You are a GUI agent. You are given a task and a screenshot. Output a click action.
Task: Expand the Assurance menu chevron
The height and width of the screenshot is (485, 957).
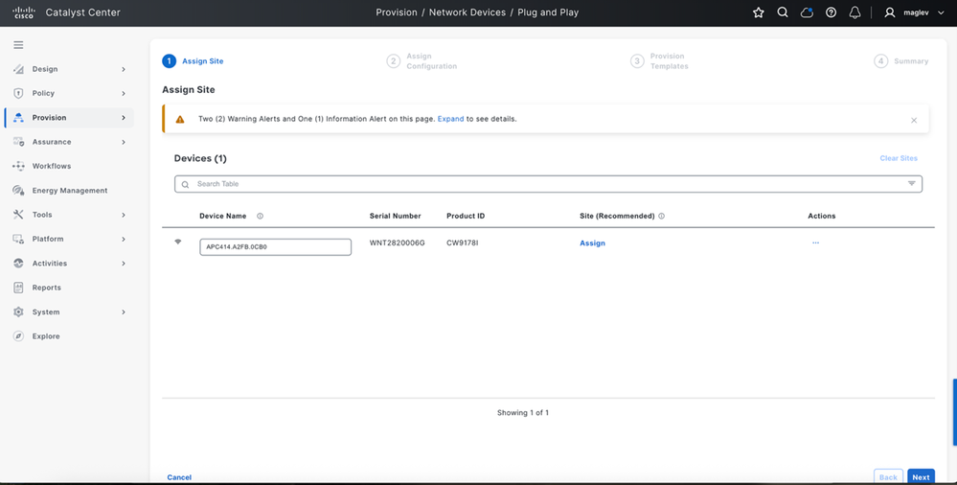point(124,142)
